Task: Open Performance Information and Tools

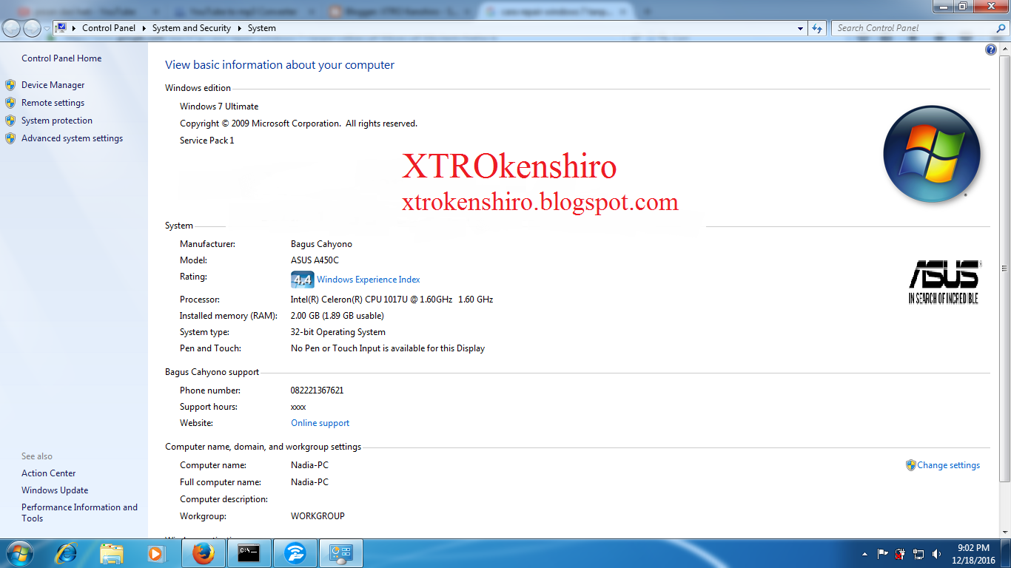Action: point(79,513)
